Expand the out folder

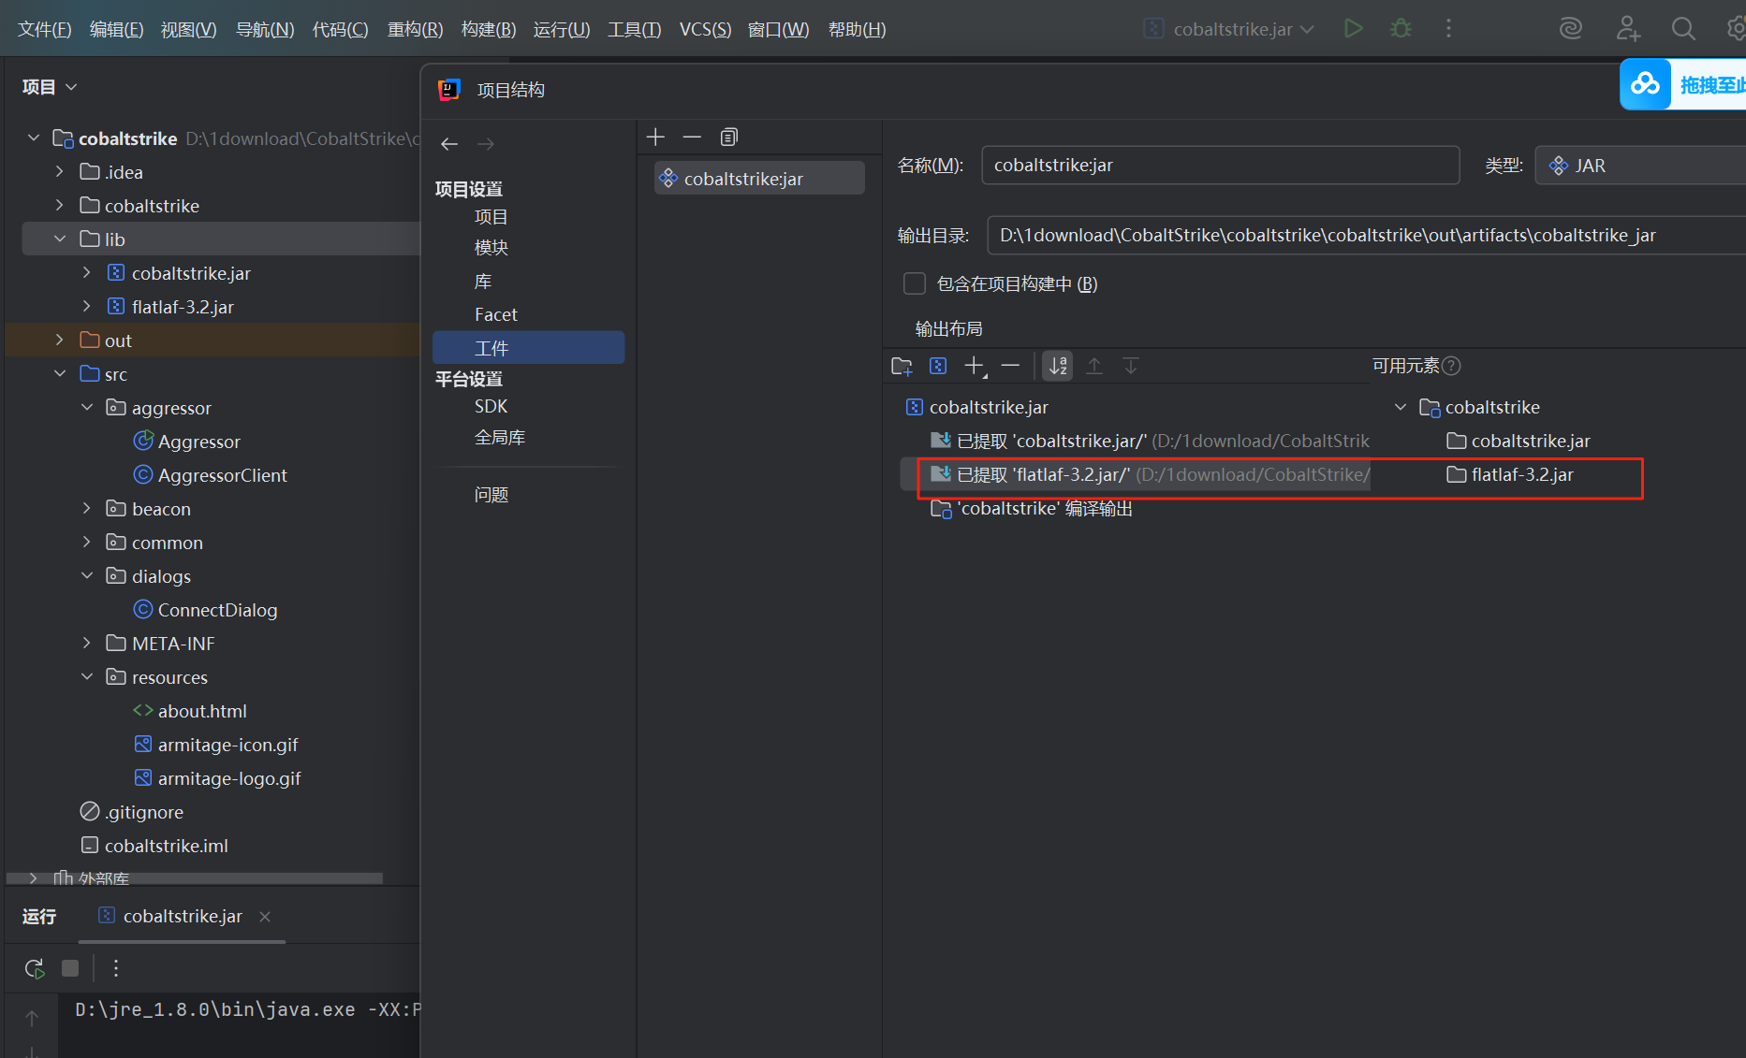pyautogui.click(x=60, y=341)
